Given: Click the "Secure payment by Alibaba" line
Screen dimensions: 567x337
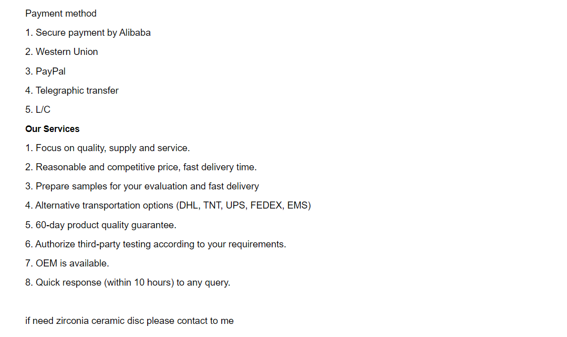Looking at the screenshot, I should point(88,33).
